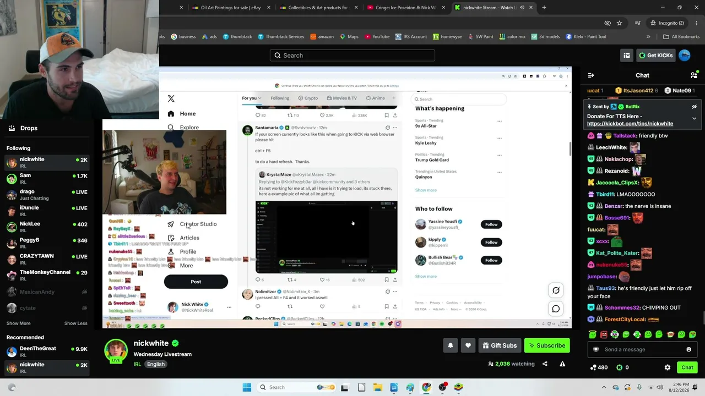The width and height of the screenshot is (705, 396).
Task: View the 480 channel points balance
Action: click(599, 367)
